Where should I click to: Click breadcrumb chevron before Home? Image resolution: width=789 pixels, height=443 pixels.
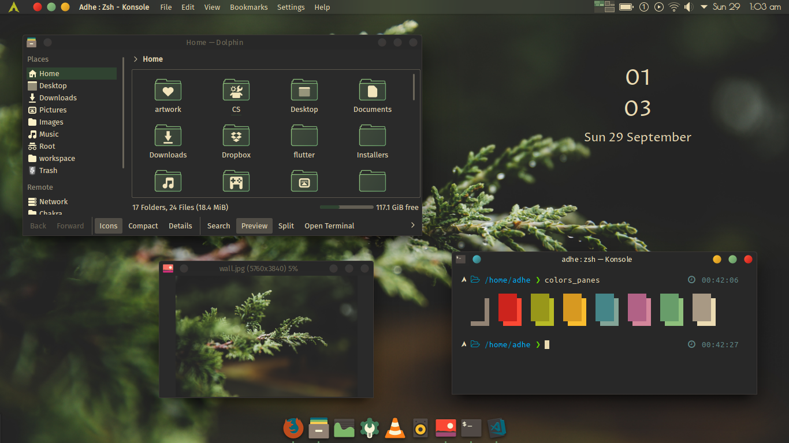pos(135,59)
